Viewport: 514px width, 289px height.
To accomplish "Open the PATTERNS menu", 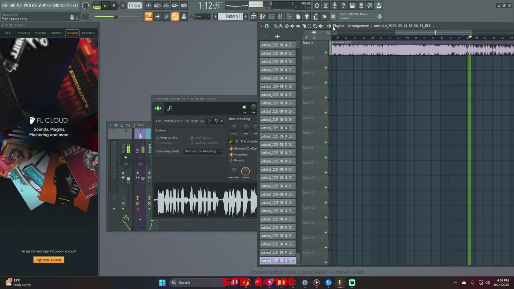I will point(31,6).
